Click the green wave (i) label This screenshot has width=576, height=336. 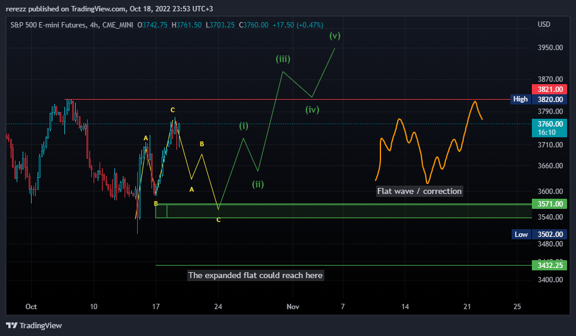click(x=243, y=126)
